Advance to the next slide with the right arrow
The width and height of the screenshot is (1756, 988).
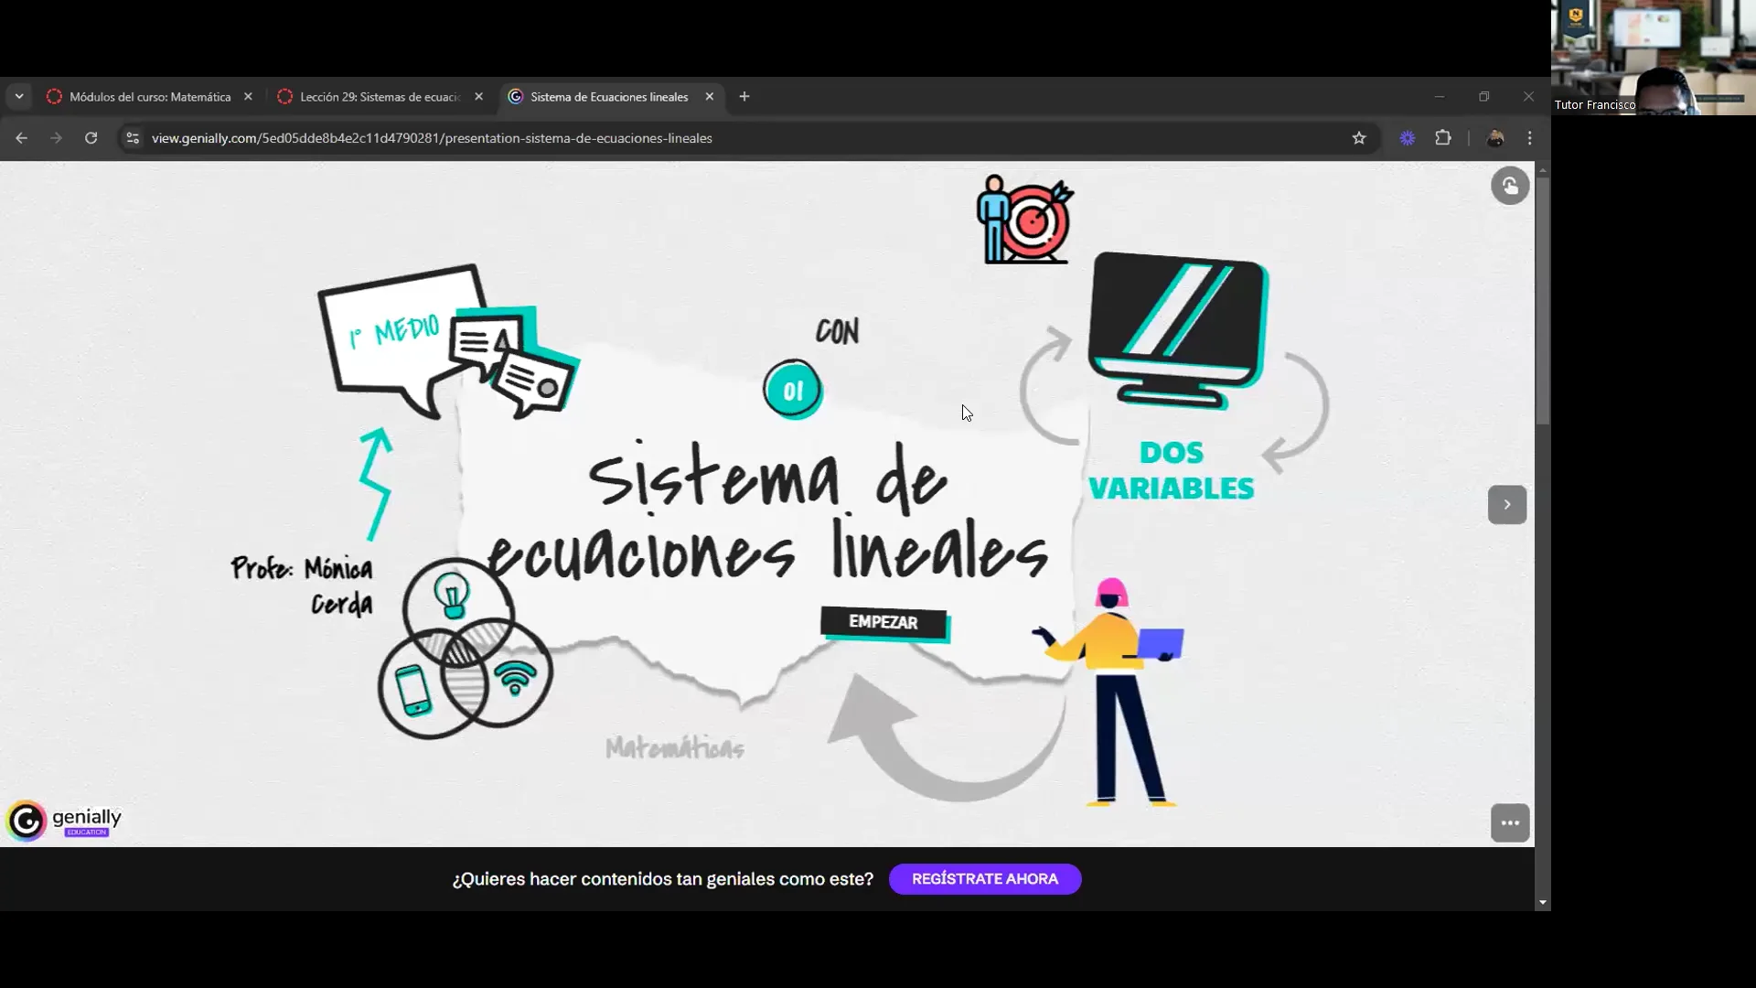tap(1506, 505)
